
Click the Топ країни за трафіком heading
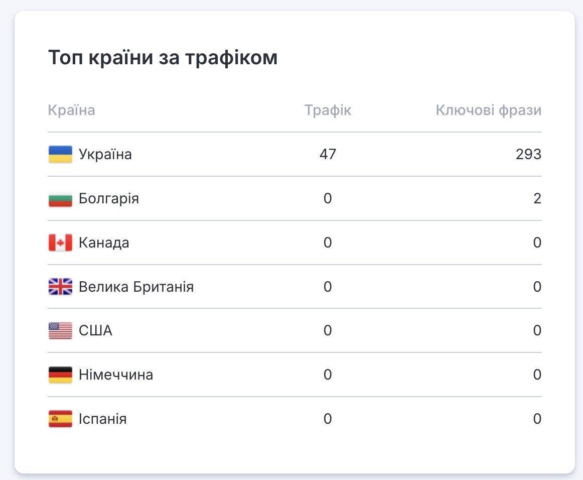click(163, 58)
